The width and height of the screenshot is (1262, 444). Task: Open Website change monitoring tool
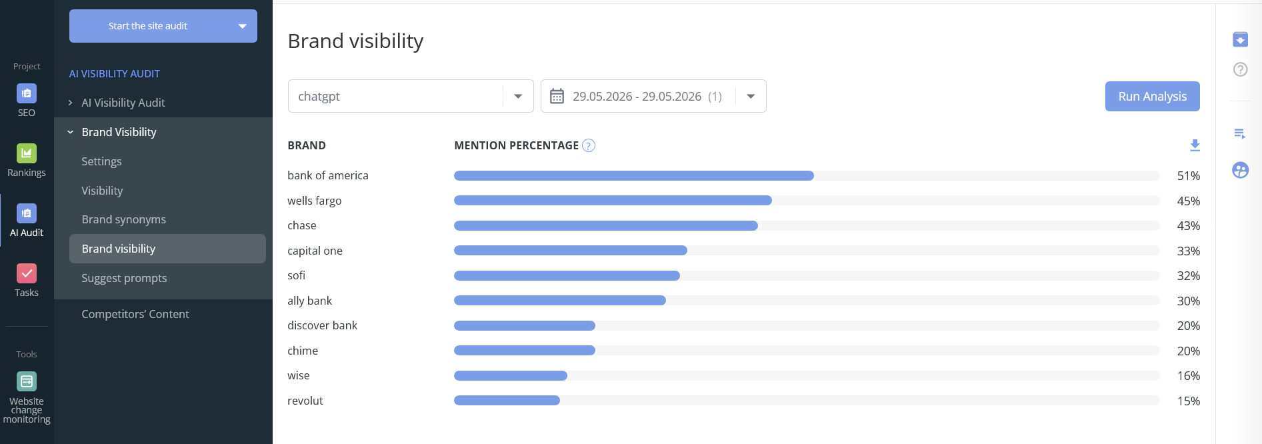pyautogui.click(x=27, y=381)
